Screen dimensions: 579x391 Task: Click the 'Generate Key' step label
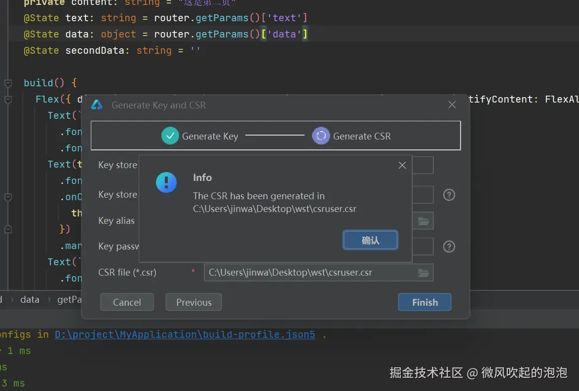[x=210, y=136]
